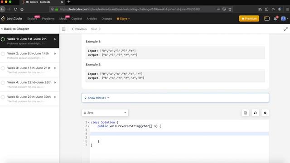Screen dimensions: 290x163
Task: Click the Example 1 input/output code block
Action: pyautogui.click(x=175, y=53)
